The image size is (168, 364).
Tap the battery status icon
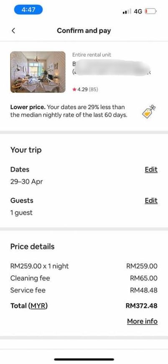point(151,11)
